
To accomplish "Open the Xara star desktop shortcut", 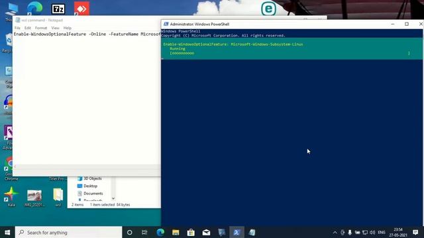I will (x=11, y=197).
